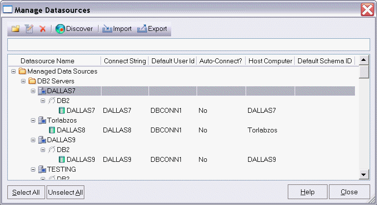Collapse the Torlabzos server node

click(x=33, y=120)
